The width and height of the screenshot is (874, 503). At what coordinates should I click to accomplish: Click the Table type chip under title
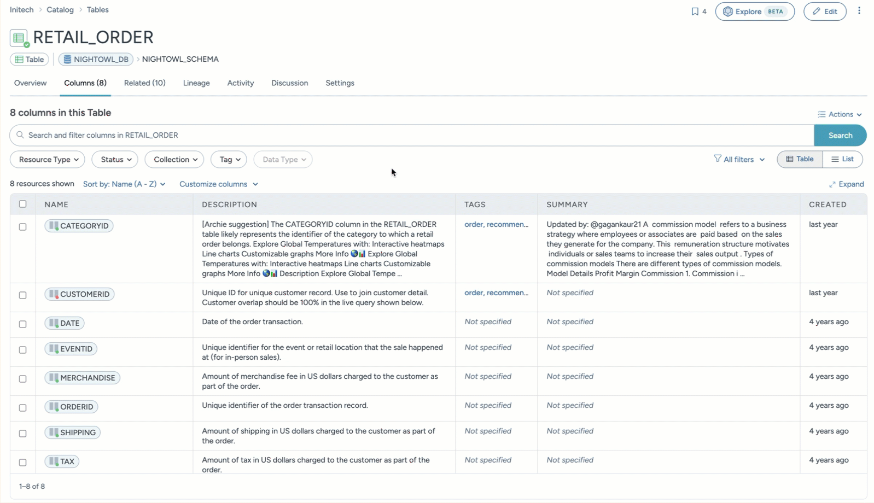[x=30, y=59]
